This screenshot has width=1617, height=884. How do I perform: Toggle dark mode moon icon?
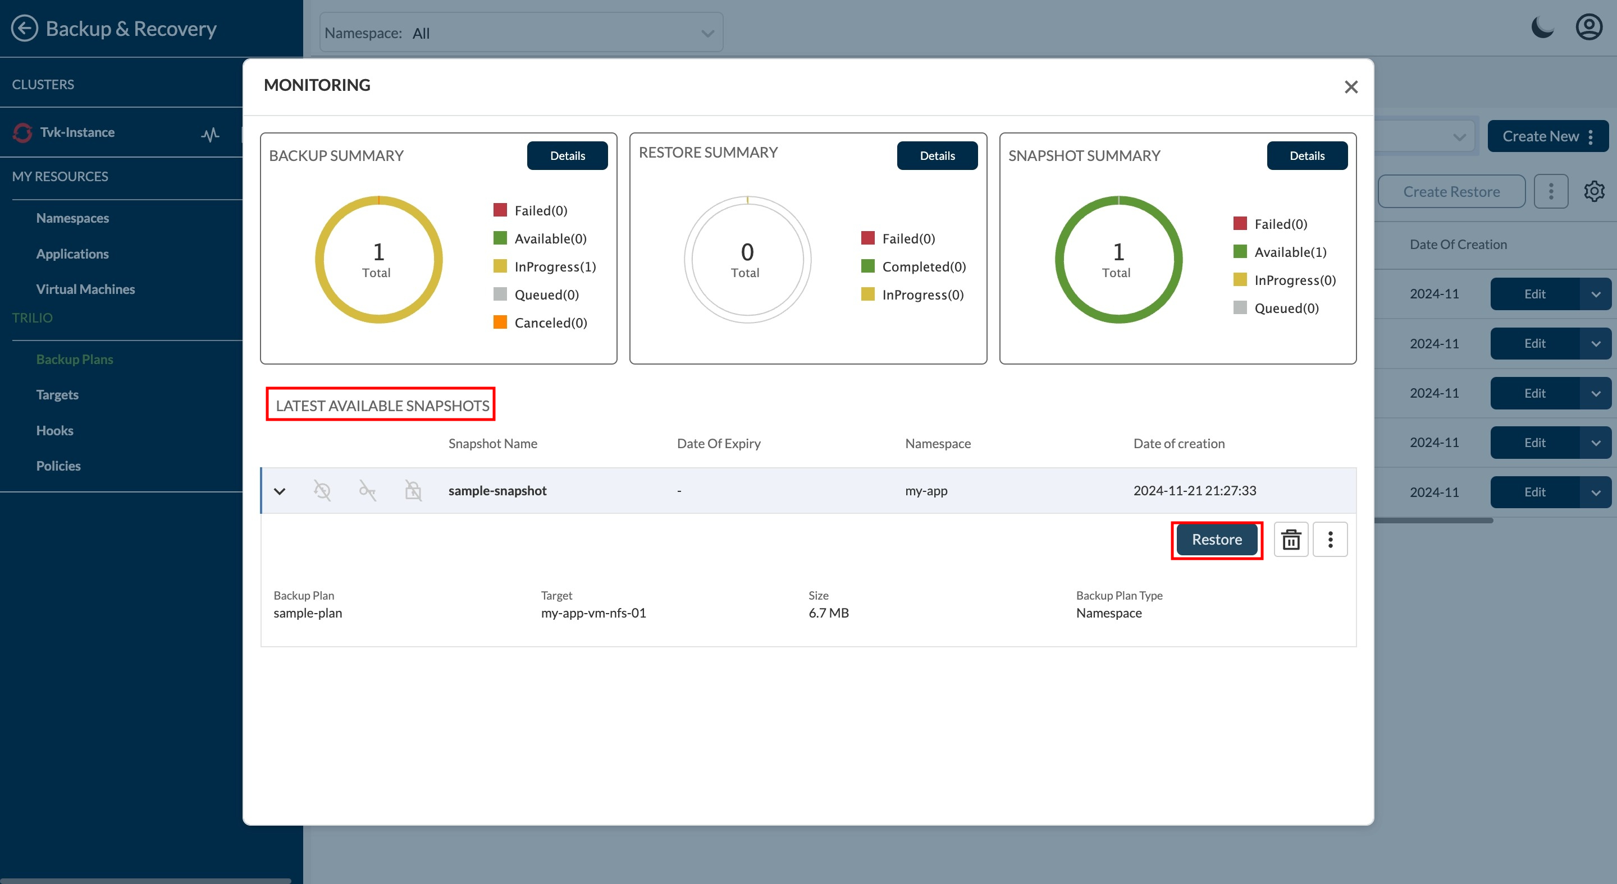click(1542, 28)
